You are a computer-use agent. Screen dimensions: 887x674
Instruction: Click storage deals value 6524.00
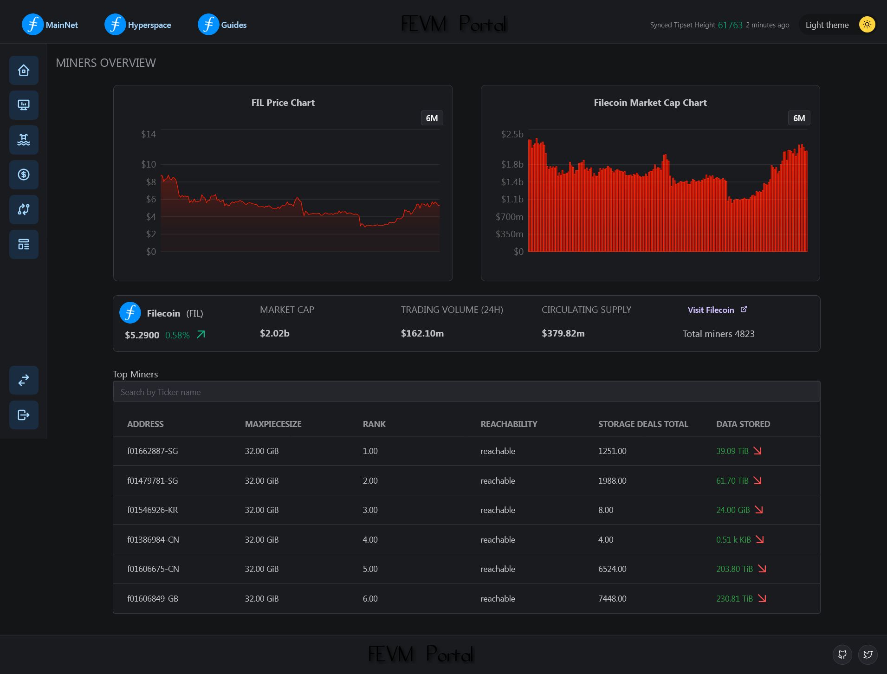pos(612,569)
